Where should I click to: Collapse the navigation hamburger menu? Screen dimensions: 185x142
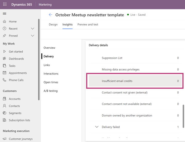pyautogui.click(x=5, y=14)
